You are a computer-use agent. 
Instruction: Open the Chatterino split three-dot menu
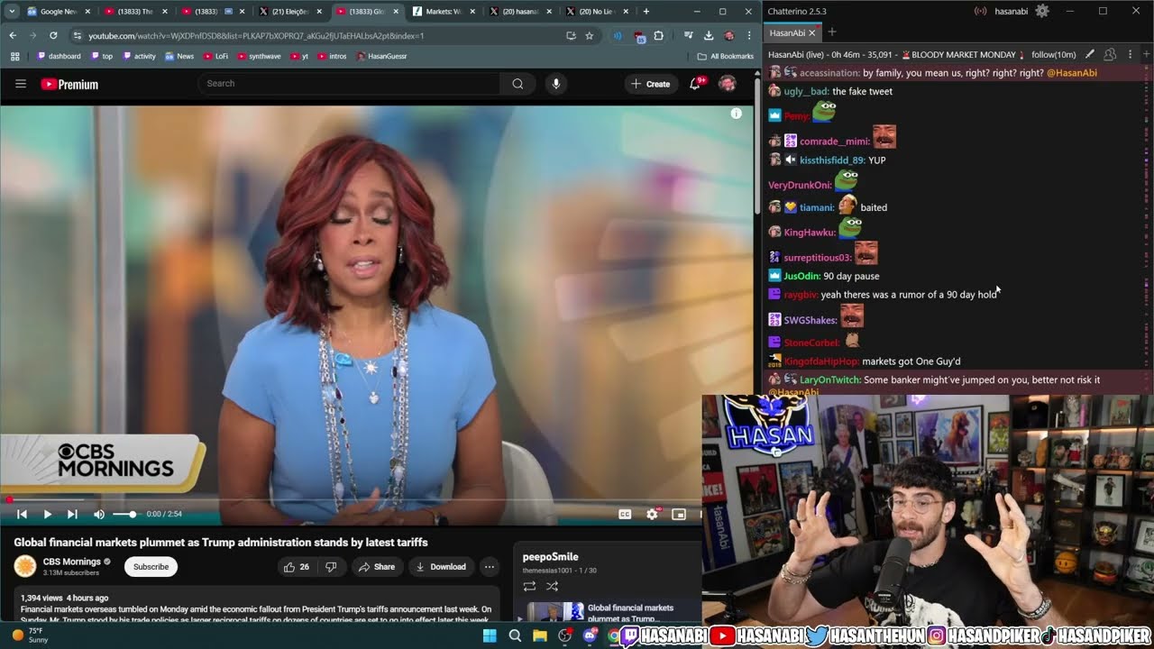click(x=1130, y=55)
